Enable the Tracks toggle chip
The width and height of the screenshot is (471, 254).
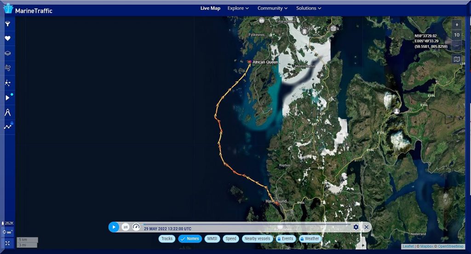click(167, 239)
